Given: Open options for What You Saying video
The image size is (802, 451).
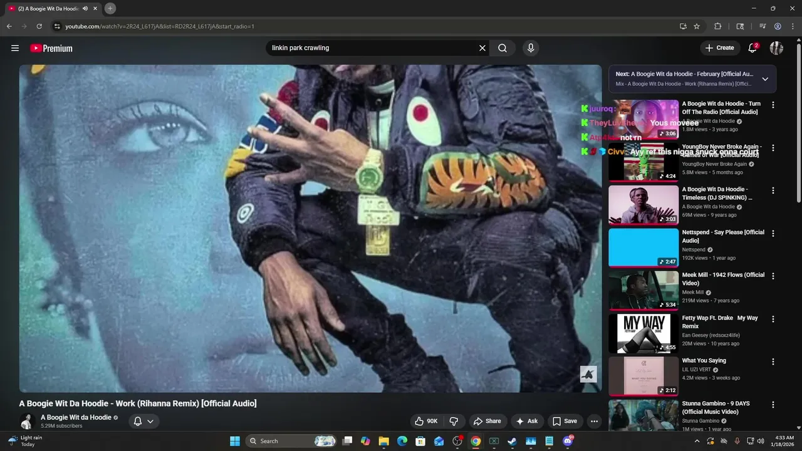Looking at the screenshot, I should point(773,362).
